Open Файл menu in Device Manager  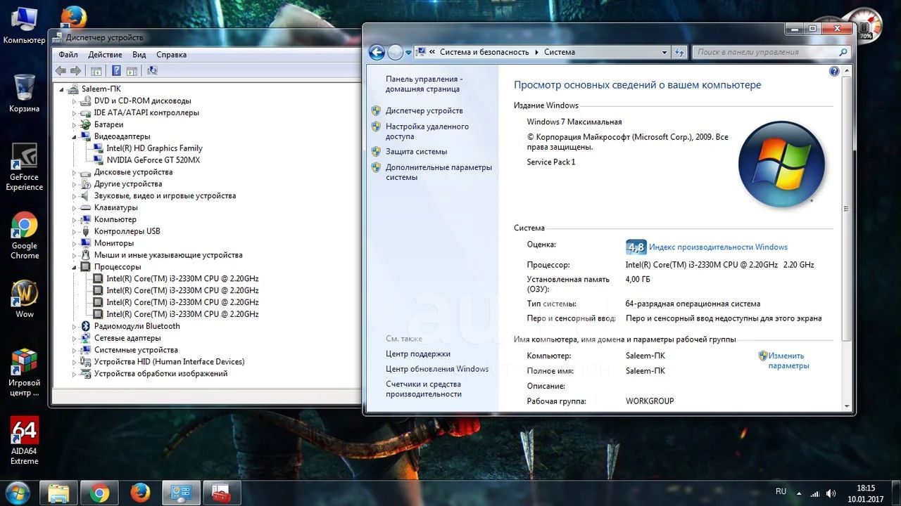68,55
